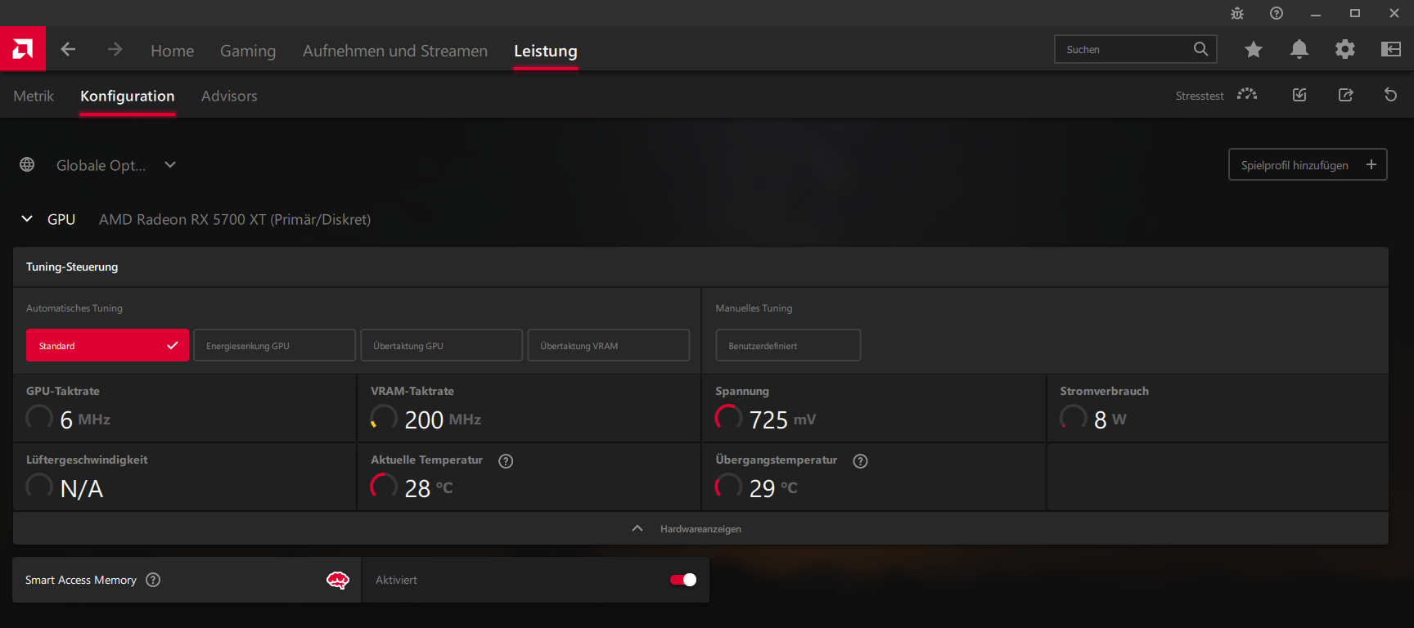Open Aufnehmen und Streamen tab
The height and width of the screenshot is (628, 1414).
pyautogui.click(x=395, y=51)
